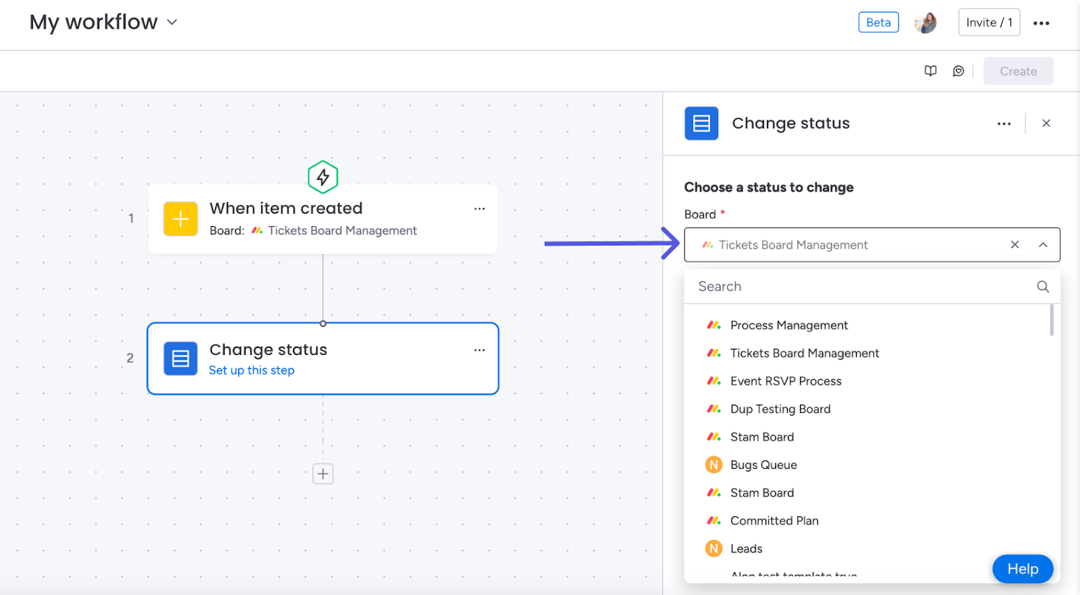Click the Set up this step link
Viewport: 1080px width, 595px height.
(x=252, y=370)
